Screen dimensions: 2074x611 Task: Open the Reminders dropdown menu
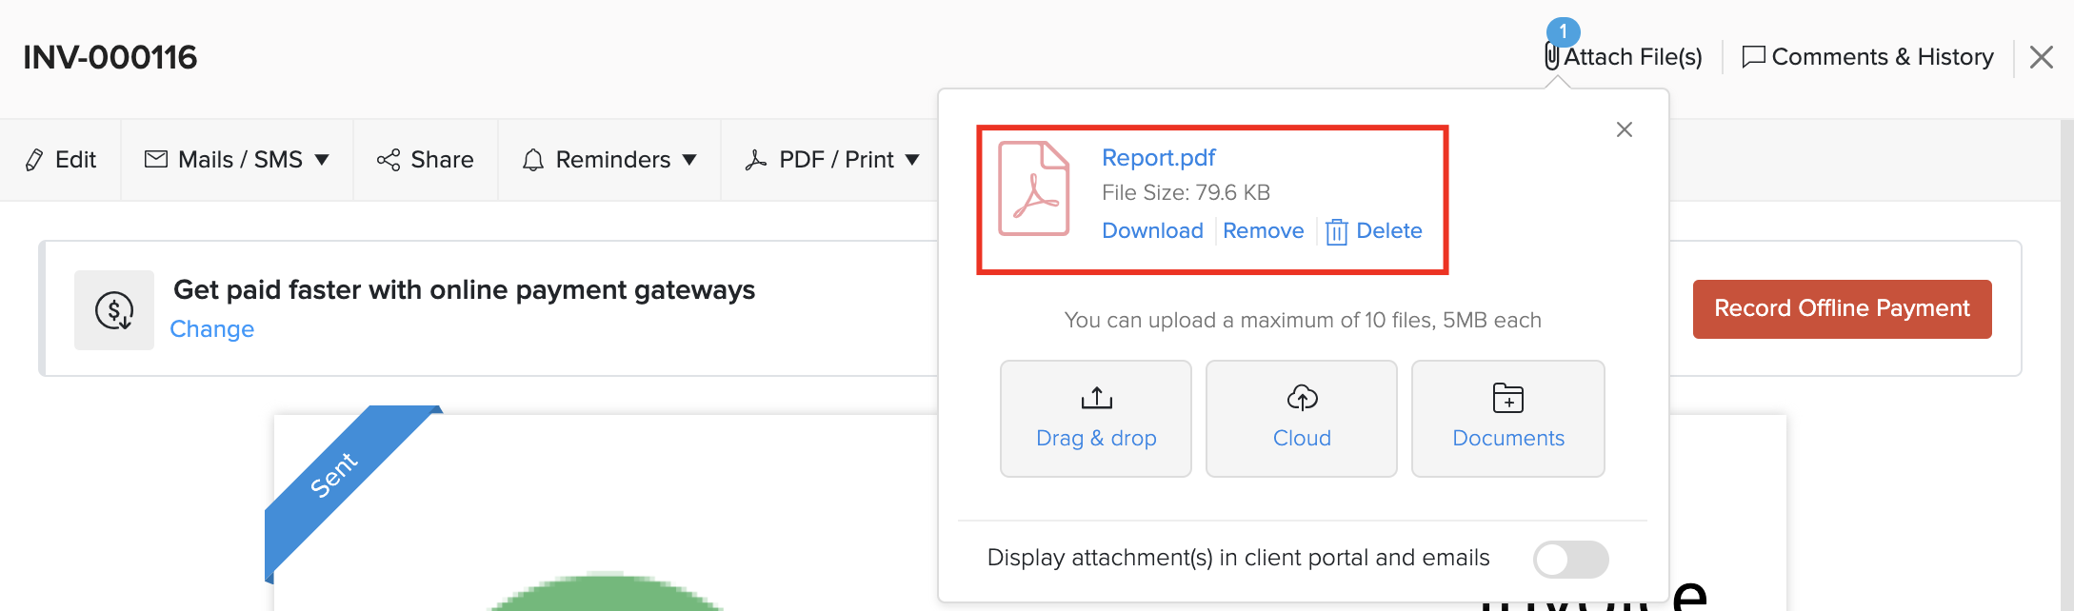click(x=609, y=160)
